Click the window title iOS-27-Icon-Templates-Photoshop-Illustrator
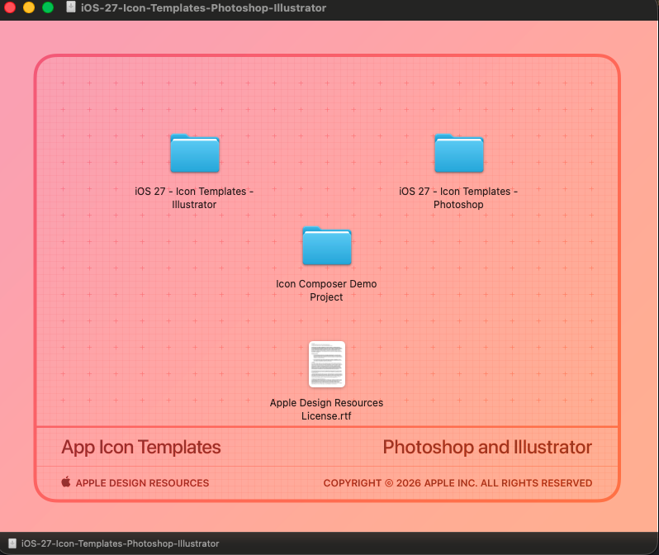The width and height of the screenshot is (659, 555). [x=203, y=8]
